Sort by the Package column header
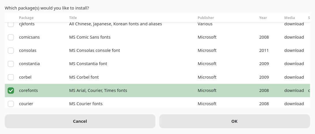This screenshot has height=134, width=315. tap(26, 18)
